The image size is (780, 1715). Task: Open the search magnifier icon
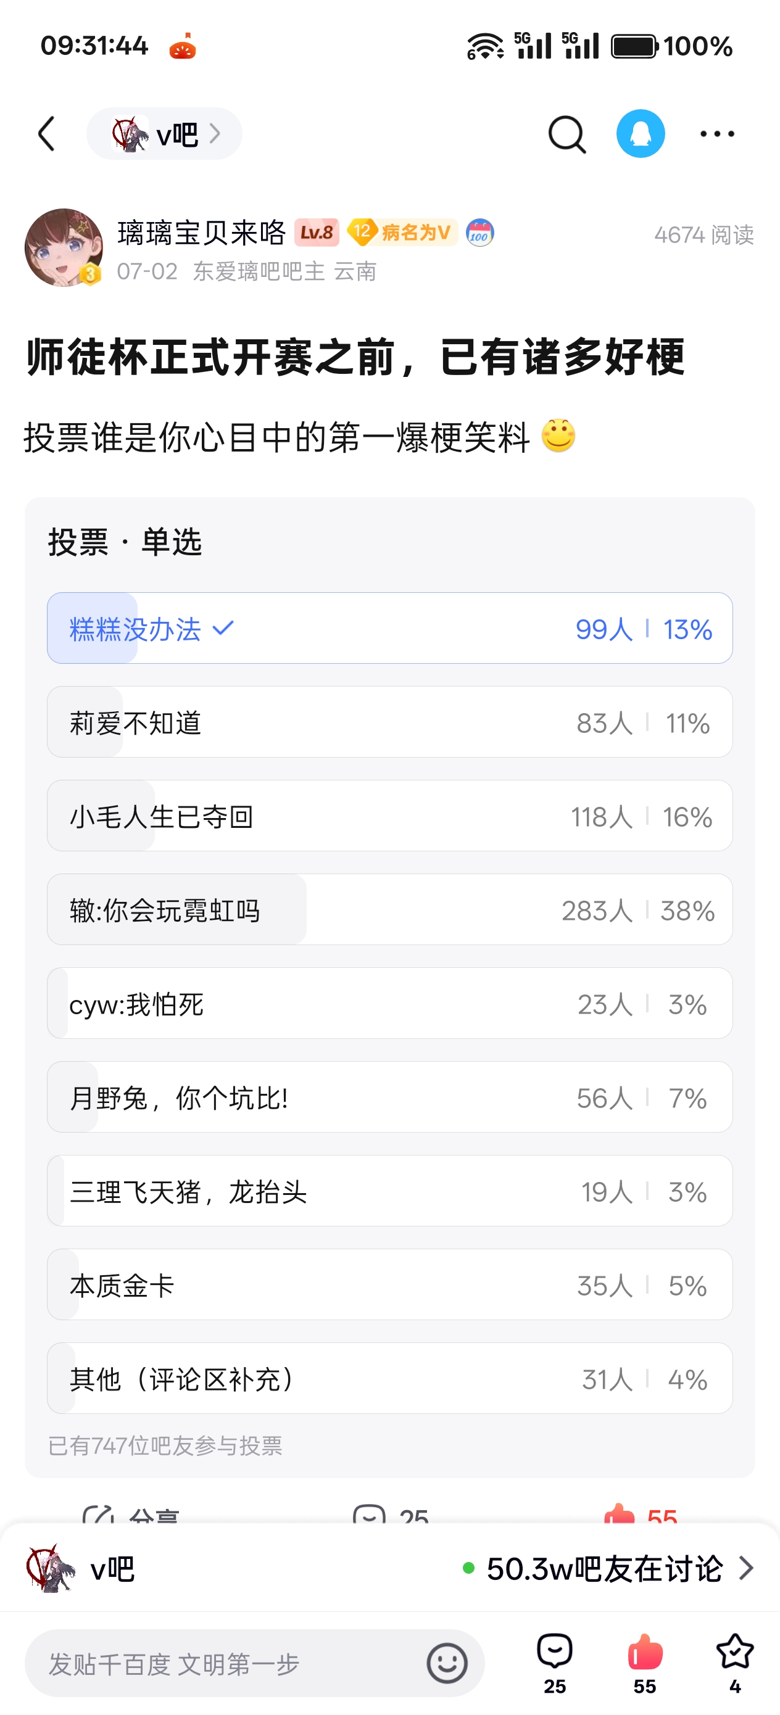(567, 134)
